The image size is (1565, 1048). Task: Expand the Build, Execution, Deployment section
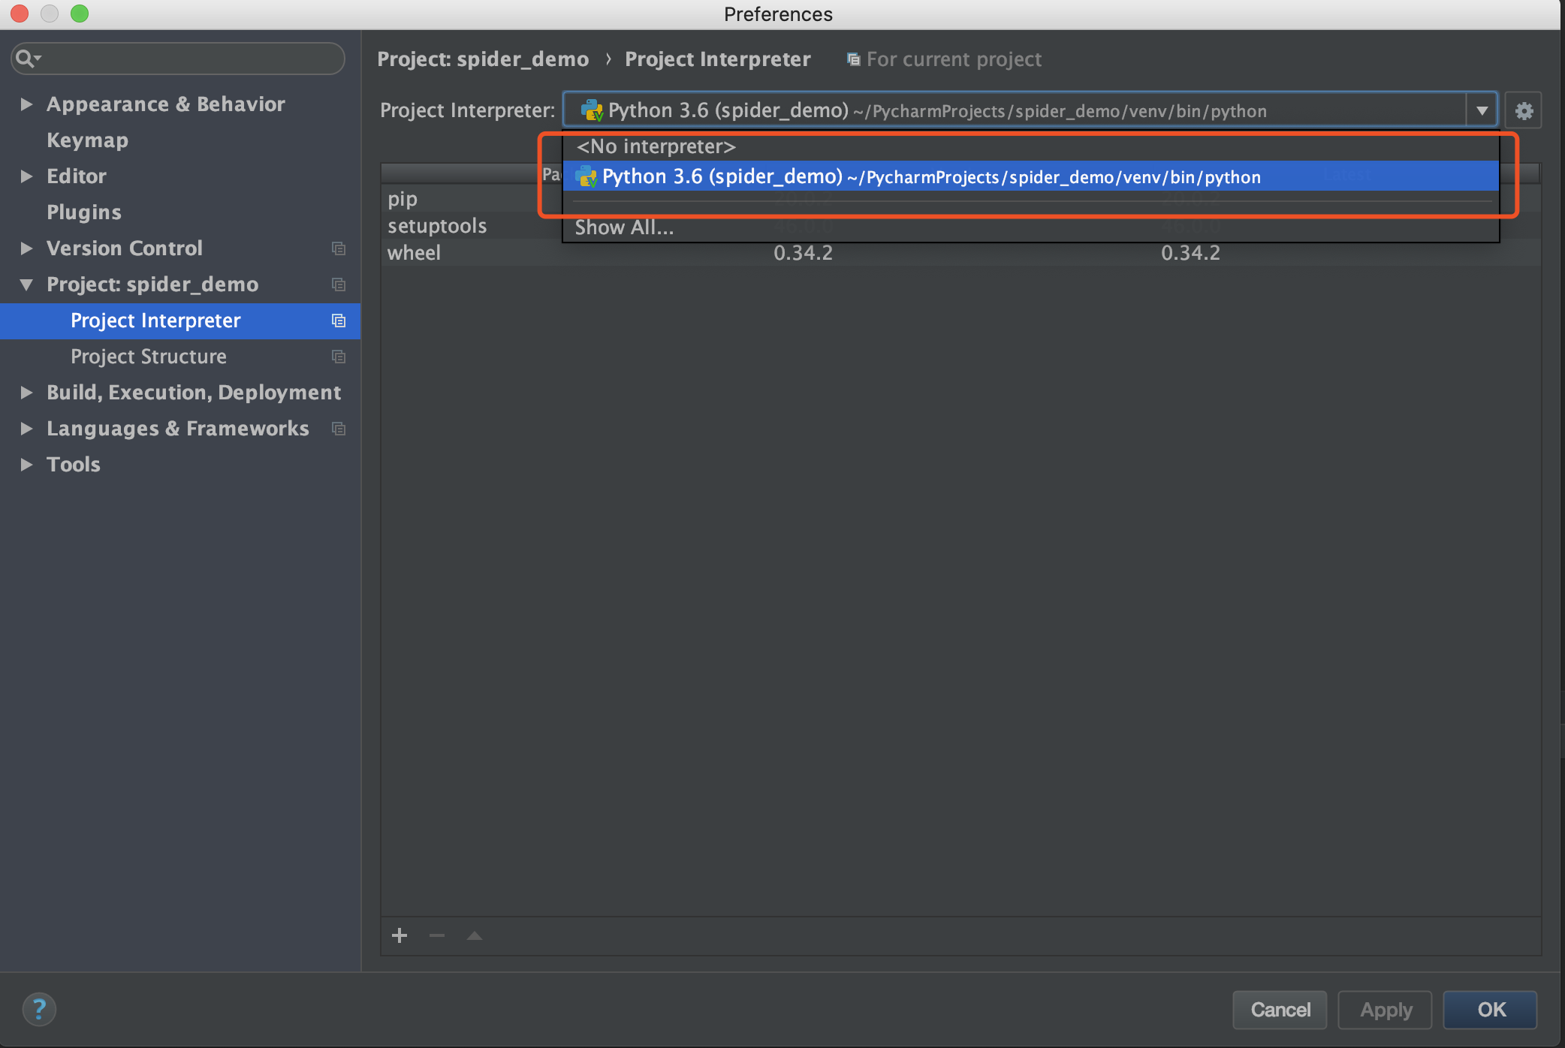pos(26,393)
